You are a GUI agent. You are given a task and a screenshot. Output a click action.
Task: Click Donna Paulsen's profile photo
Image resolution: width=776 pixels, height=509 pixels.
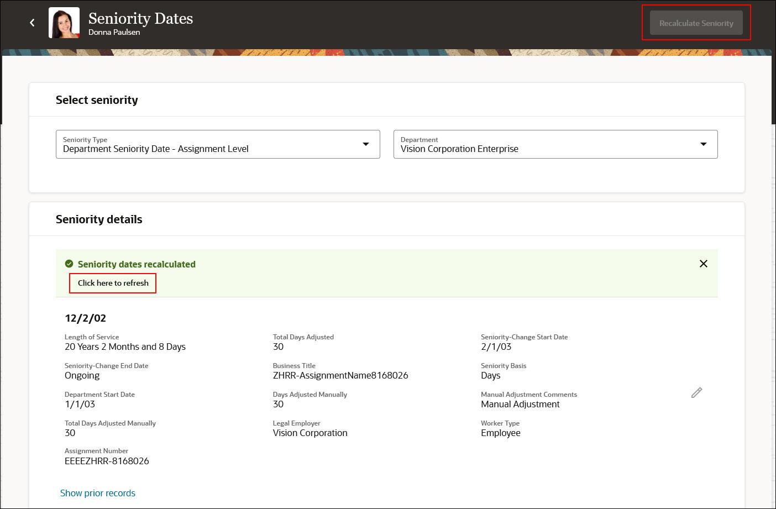(x=64, y=23)
